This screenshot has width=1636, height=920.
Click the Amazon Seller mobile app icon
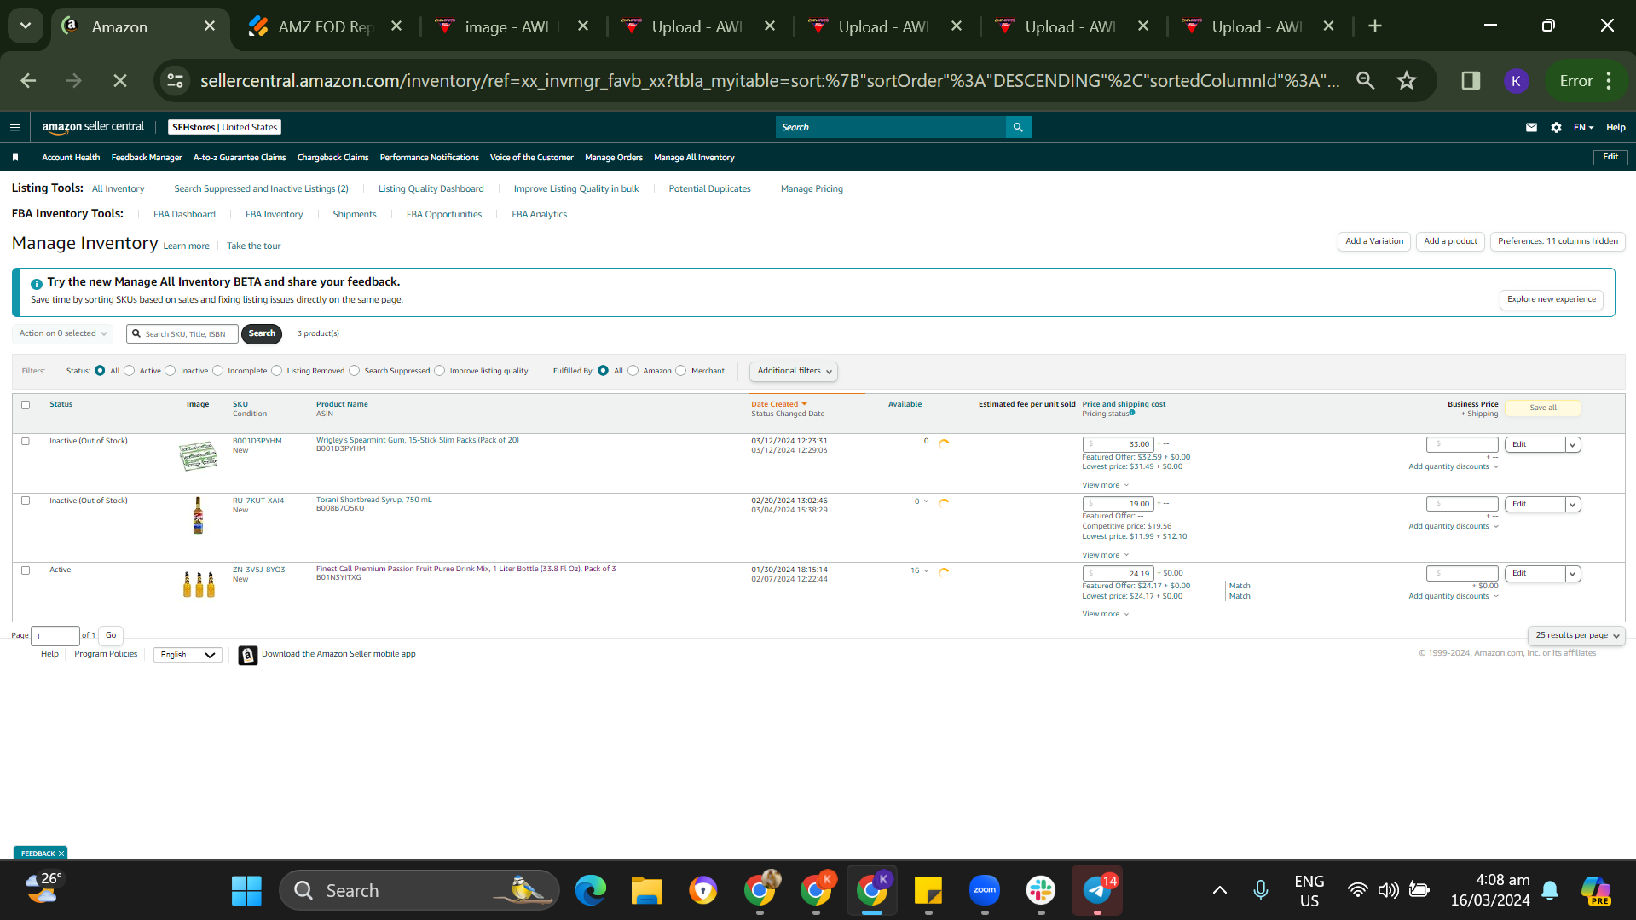coord(248,655)
